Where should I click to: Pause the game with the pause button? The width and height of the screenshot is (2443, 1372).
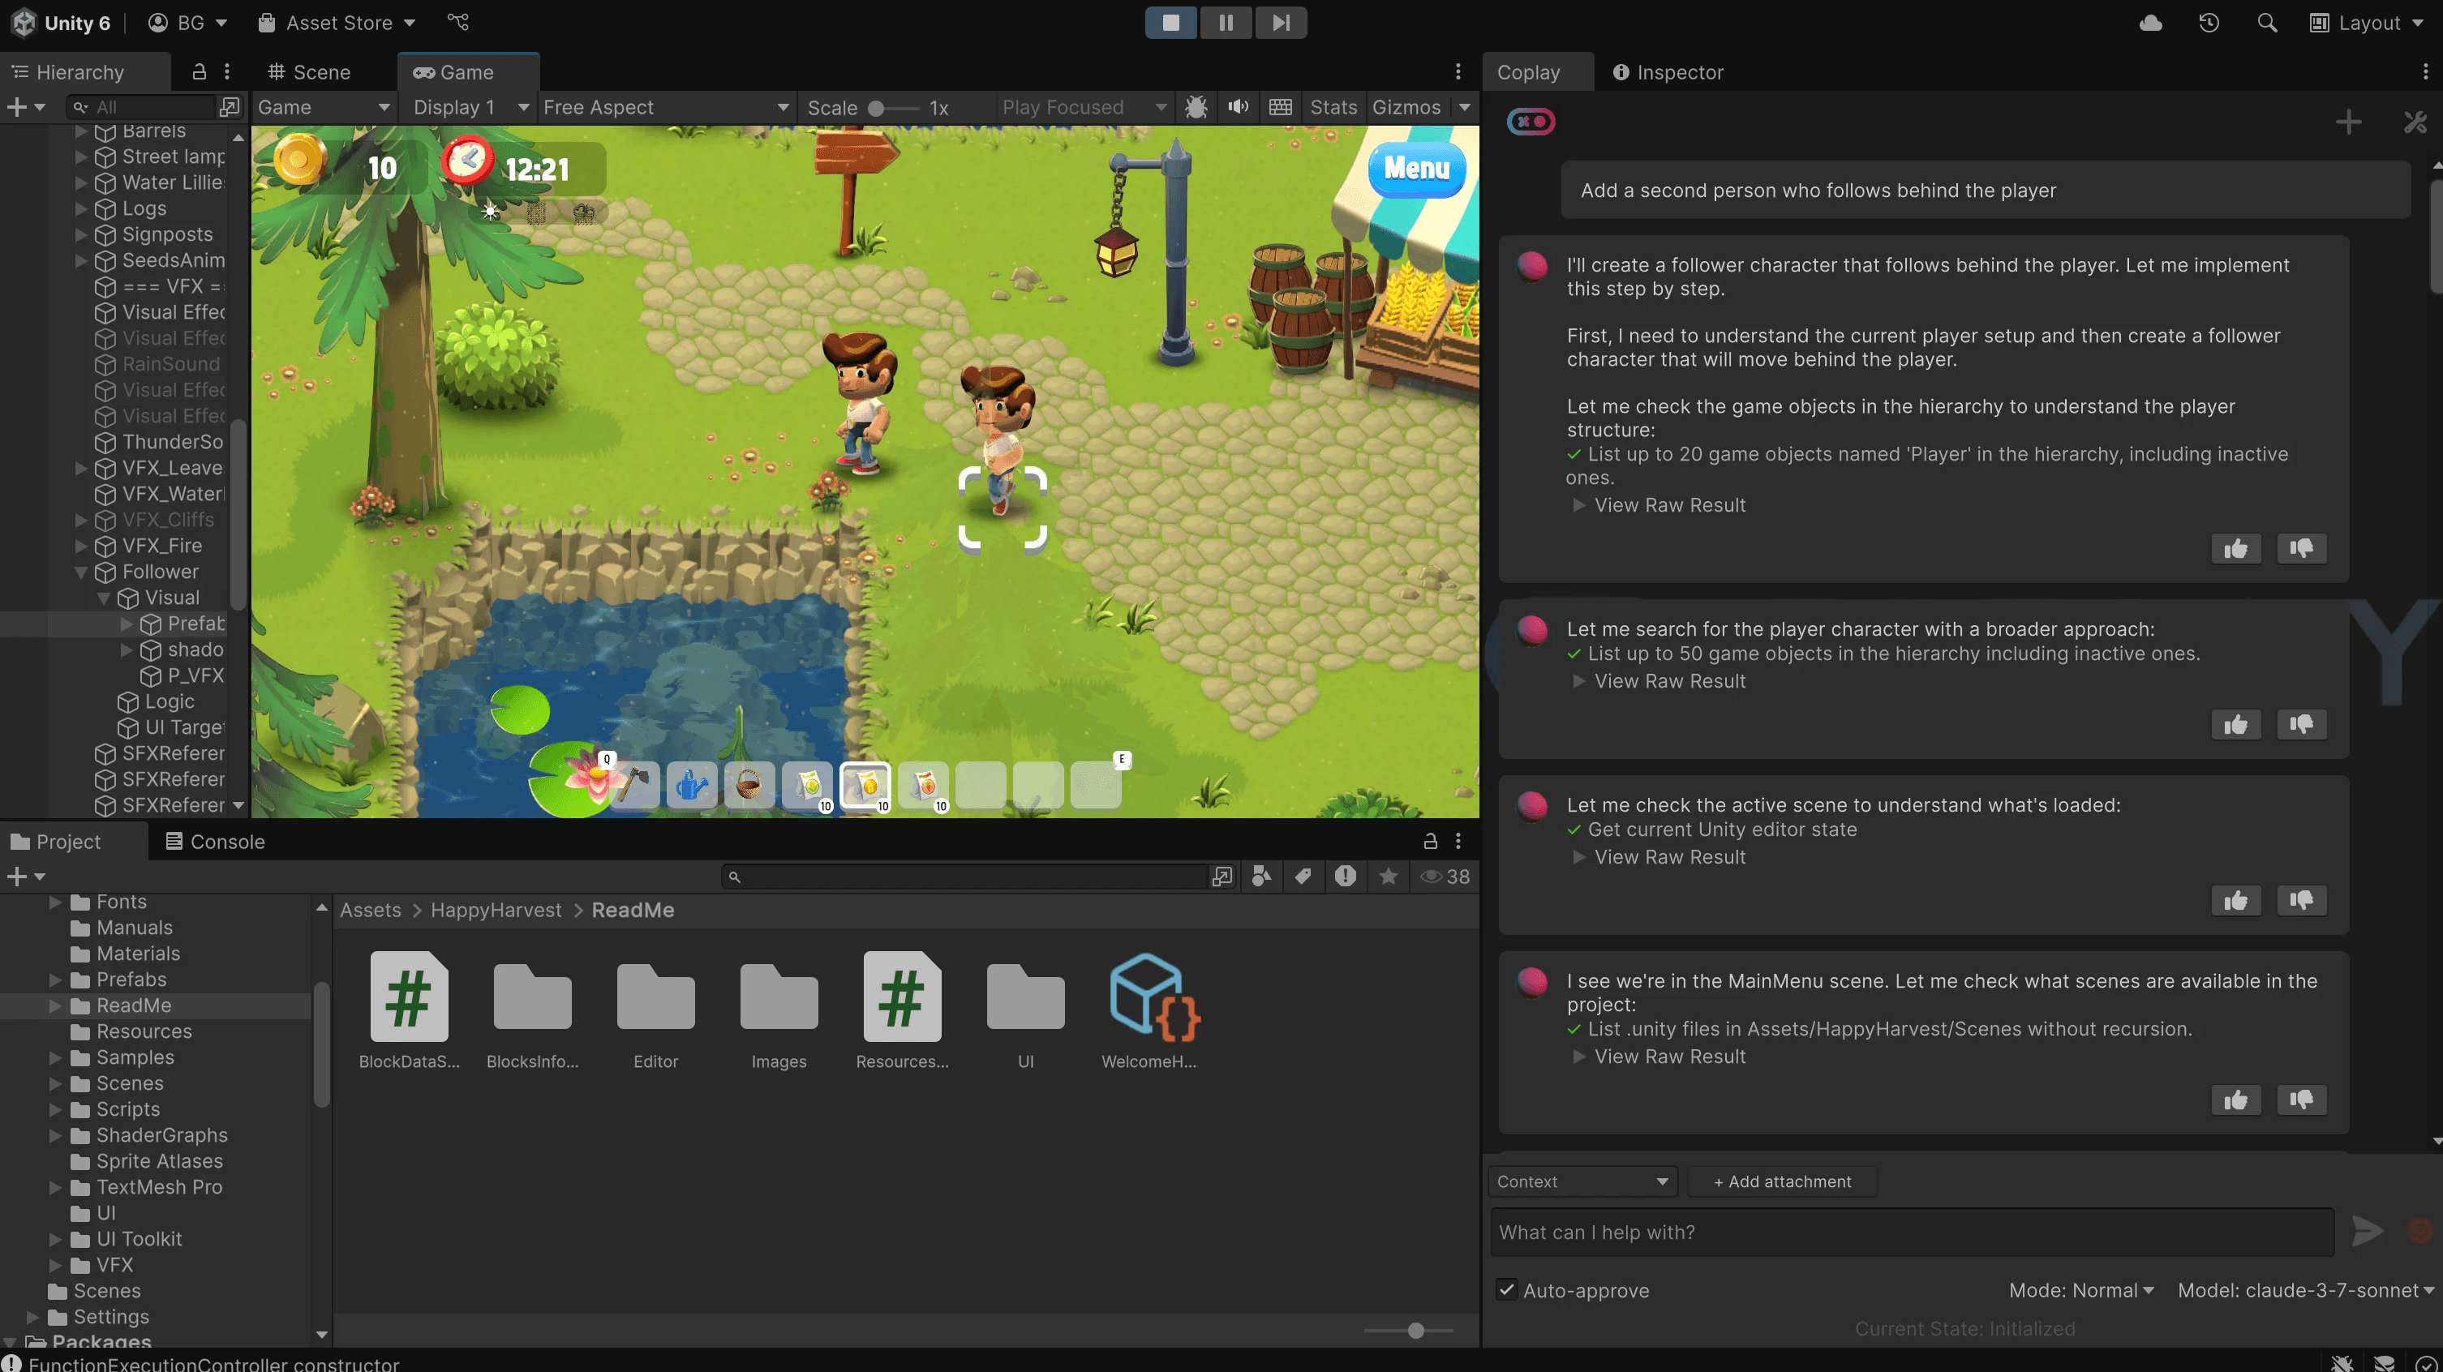tap(1226, 23)
